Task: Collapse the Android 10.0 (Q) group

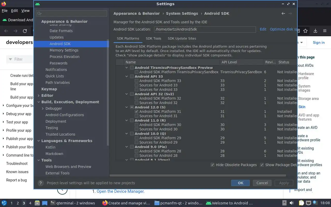Action: point(126,134)
